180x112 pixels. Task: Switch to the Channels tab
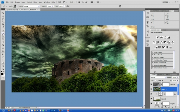(x=161, y=75)
